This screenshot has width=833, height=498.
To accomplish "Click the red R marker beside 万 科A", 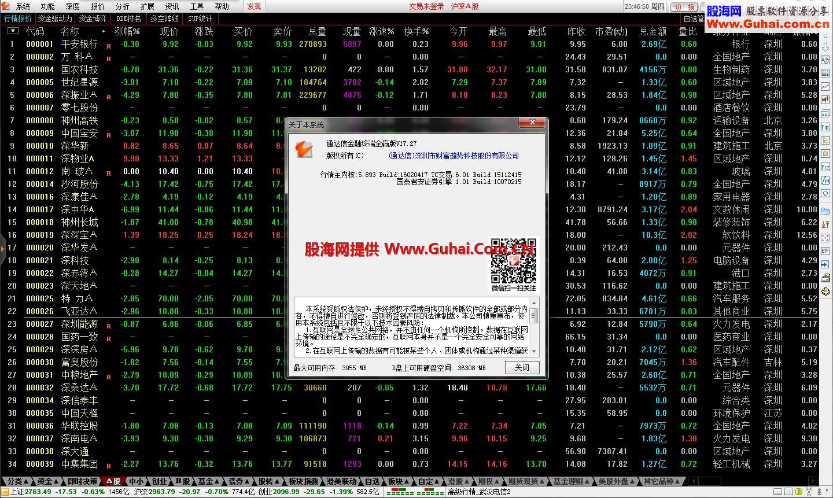I will point(109,58).
